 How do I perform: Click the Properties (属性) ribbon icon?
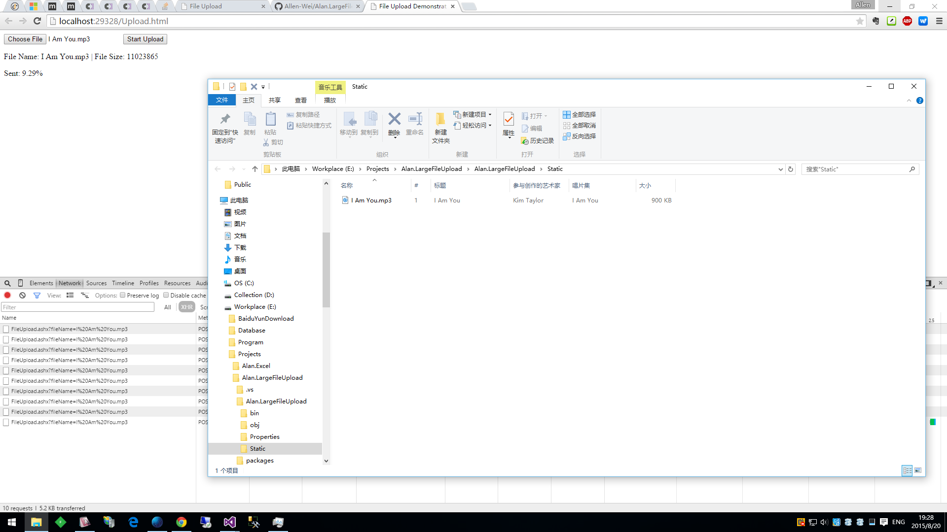pyautogui.click(x=509, y=119)
